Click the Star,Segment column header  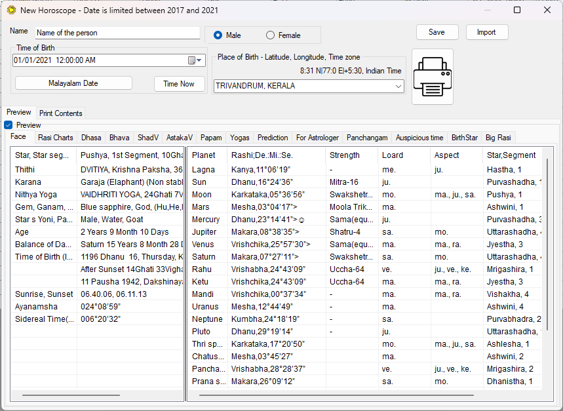click(513, 155)
